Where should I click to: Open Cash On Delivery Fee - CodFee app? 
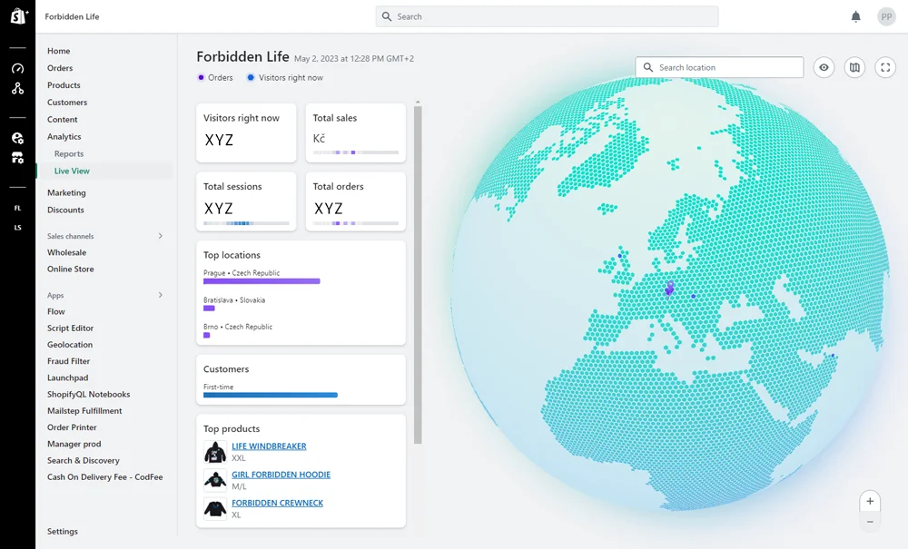click(x=104, y=477)
